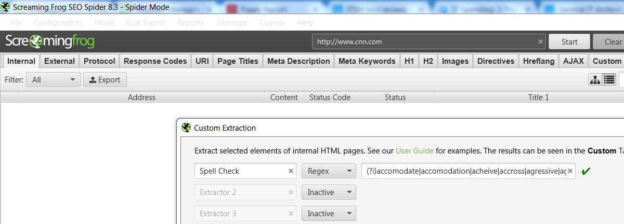
Task: Click the Spell Check extractor name field
Action: pyautogui.click(x=245, y=171)
